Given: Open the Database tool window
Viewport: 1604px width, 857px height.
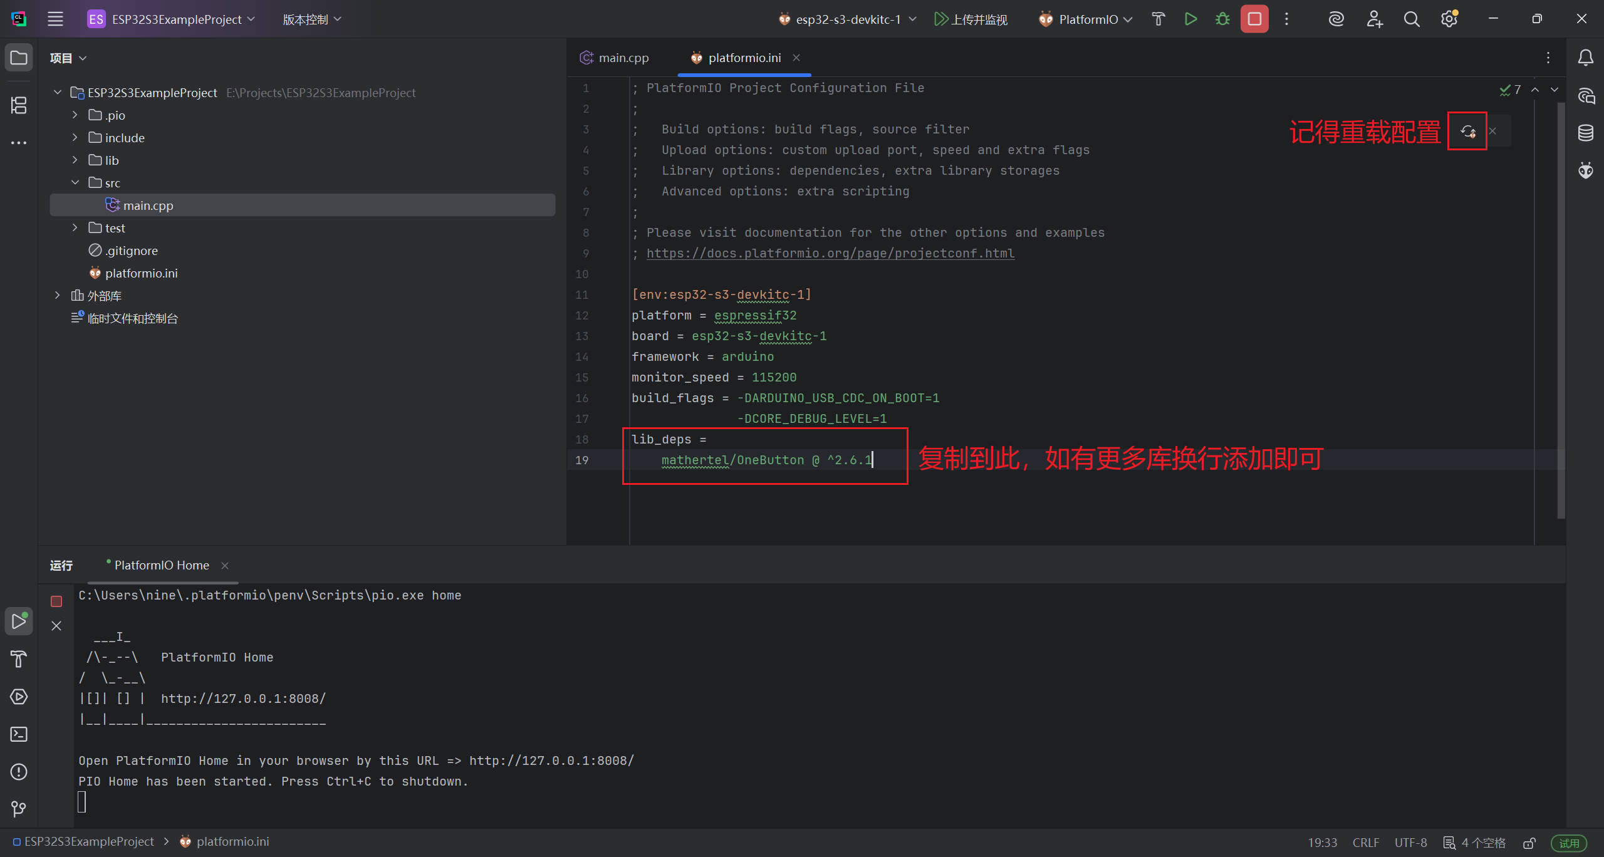Looking at the screenshot, I should (1586, 133).
